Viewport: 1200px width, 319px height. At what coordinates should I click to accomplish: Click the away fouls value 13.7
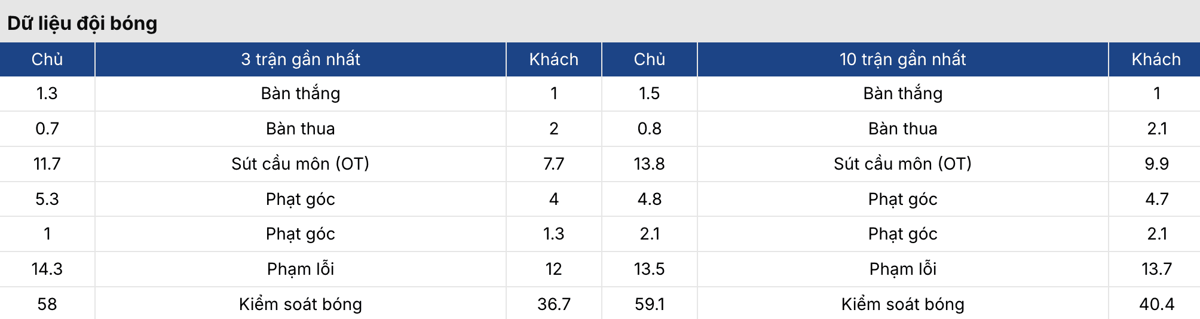tap(1156, 269)
